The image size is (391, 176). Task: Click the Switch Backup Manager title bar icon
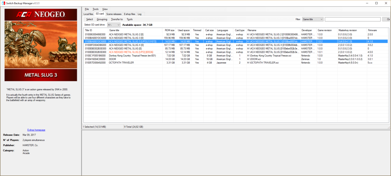tap(3, 3)
